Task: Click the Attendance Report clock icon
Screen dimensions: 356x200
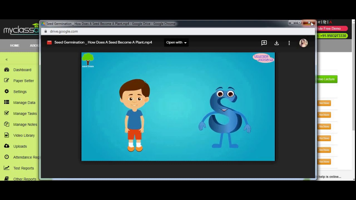Action: 7,157
